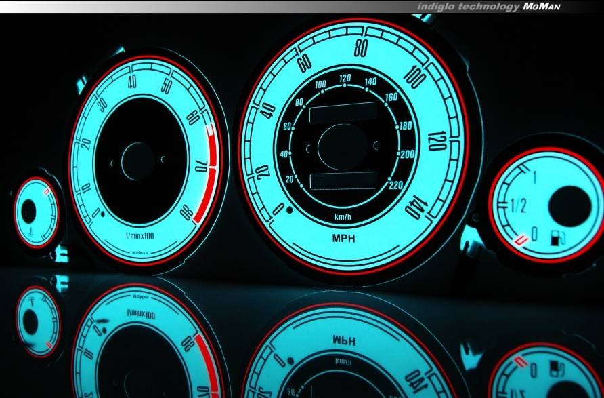The height and width of the screenshot is (398, 604).
Task: Select the 120 mark on the inner km/h scale
Action: [x=345, y=79]
